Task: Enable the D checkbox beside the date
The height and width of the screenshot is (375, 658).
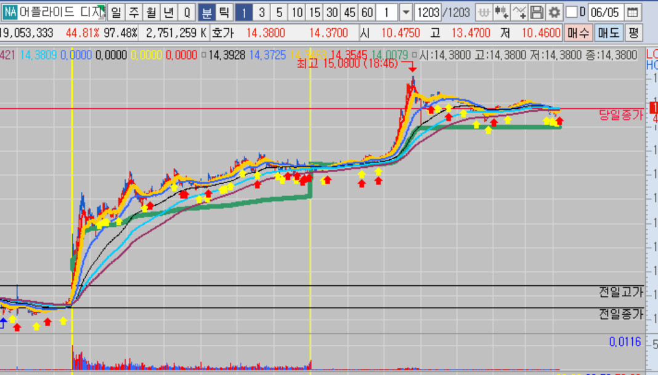Action: pos(572,12)
